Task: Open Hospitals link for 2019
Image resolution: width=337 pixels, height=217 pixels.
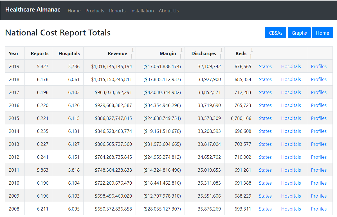Action: tap(291, 66)
